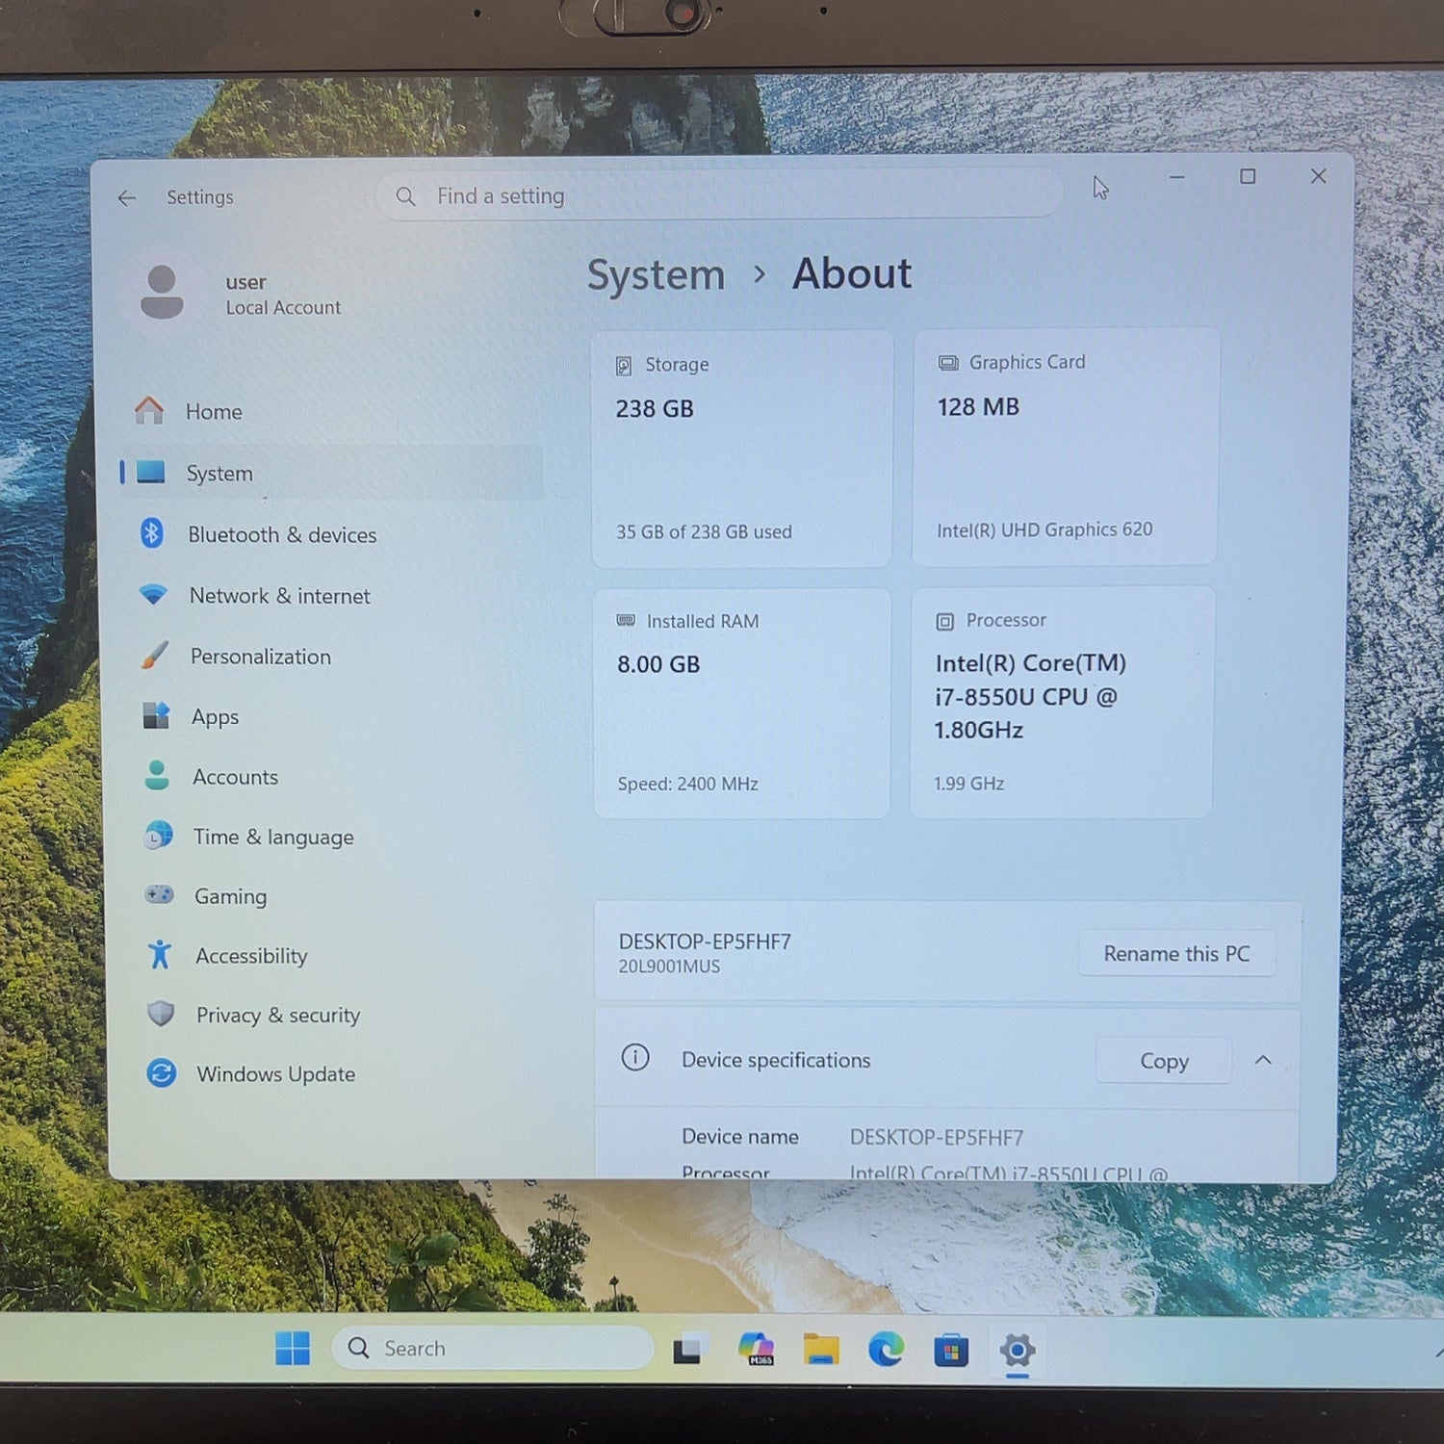Viewport: 1444px width, 1444px height.
Task: Click the "Intel(R) UHD Graphics 620" text
Action: (1044, 529)
